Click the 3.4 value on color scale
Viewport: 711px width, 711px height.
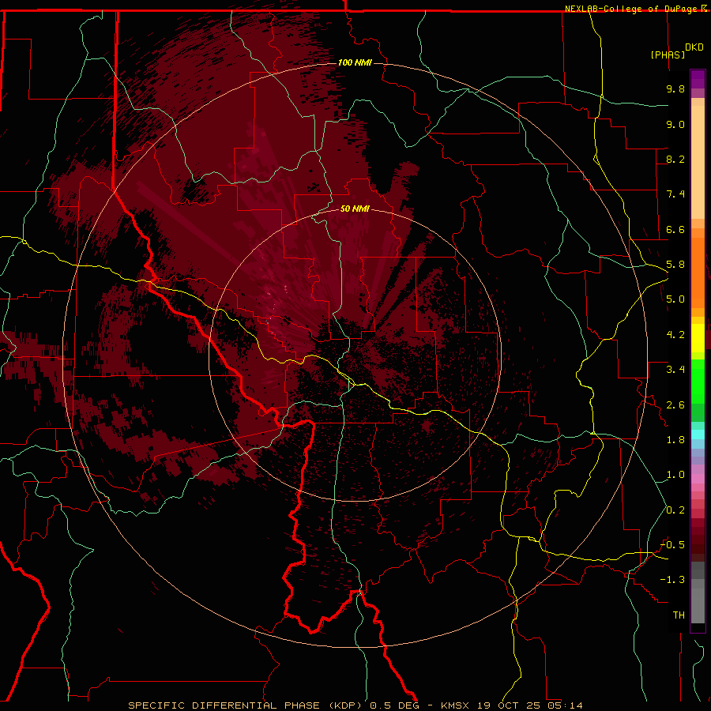click(x=675, y=370)
